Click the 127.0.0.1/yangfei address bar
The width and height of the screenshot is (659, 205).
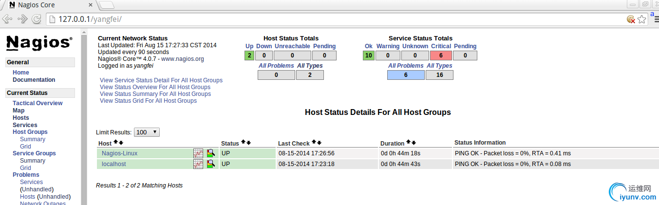336,19
